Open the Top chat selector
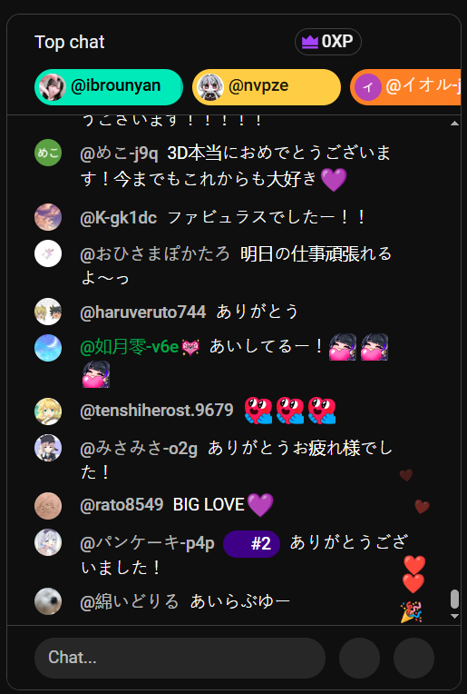This screenshot has height=694, width=467. pos(69,42)
